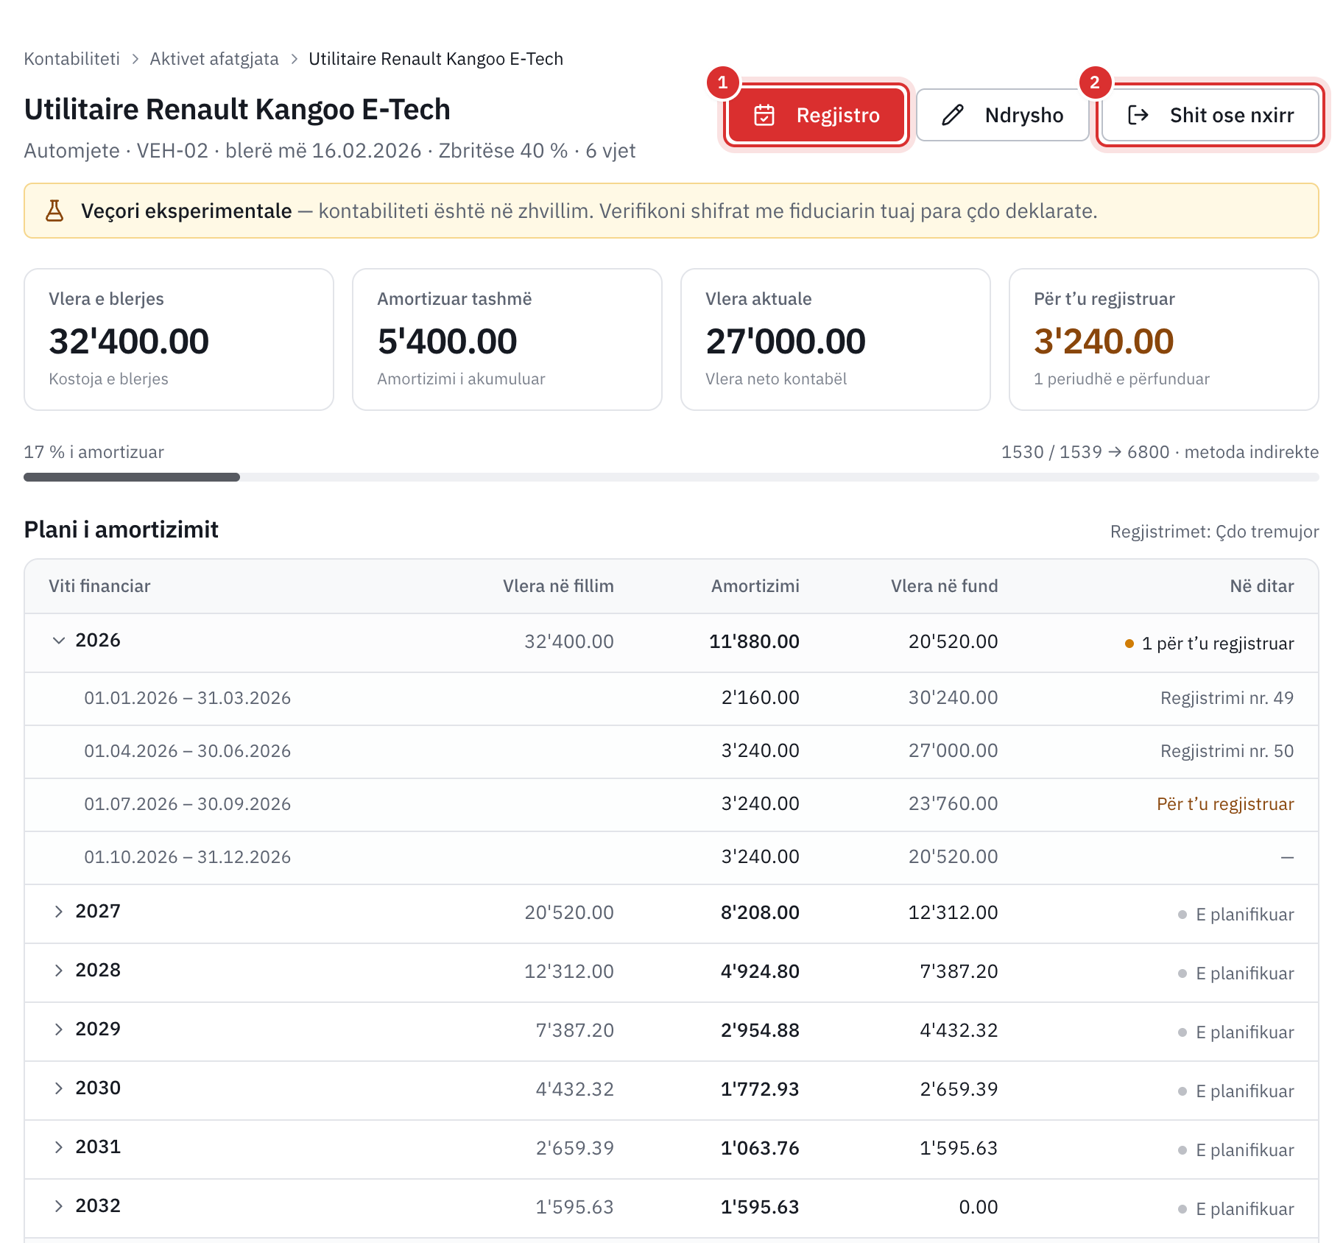Click the Për t'u regjistruar 3'240.00 card
Screen dimensions: 1343x1243
tap(1164, 339)
